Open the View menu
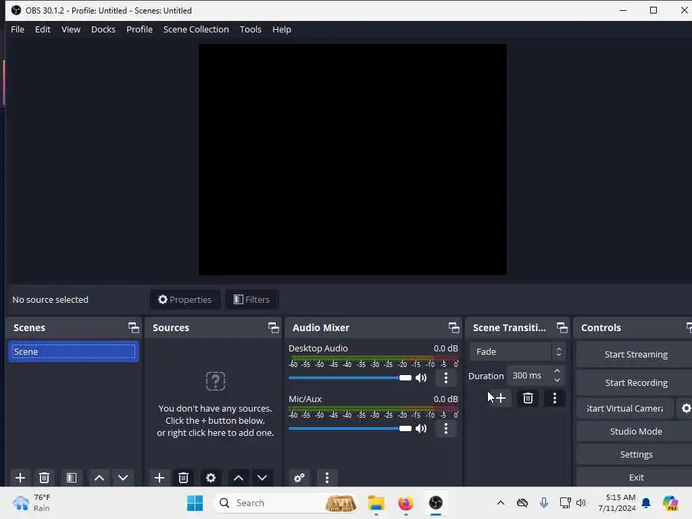Viewport: 692px width, 519px height. [x=70, y=29]
